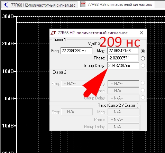The width and height of the screenshot is (165, 153).
Task: Select Cursor 1 Phase radio button
Action: point(143,58)
